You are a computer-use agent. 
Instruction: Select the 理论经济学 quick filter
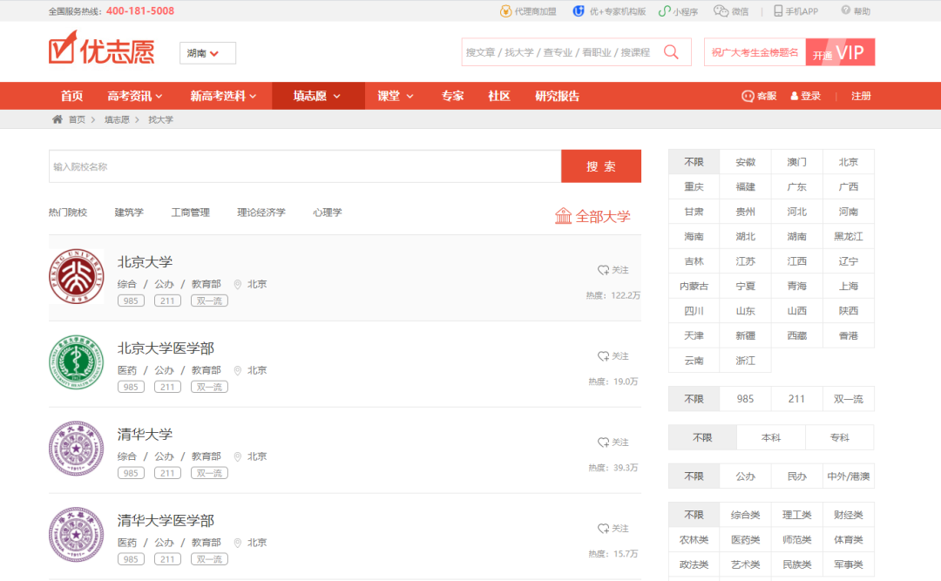pyautogui.click(x=261, y=213)
